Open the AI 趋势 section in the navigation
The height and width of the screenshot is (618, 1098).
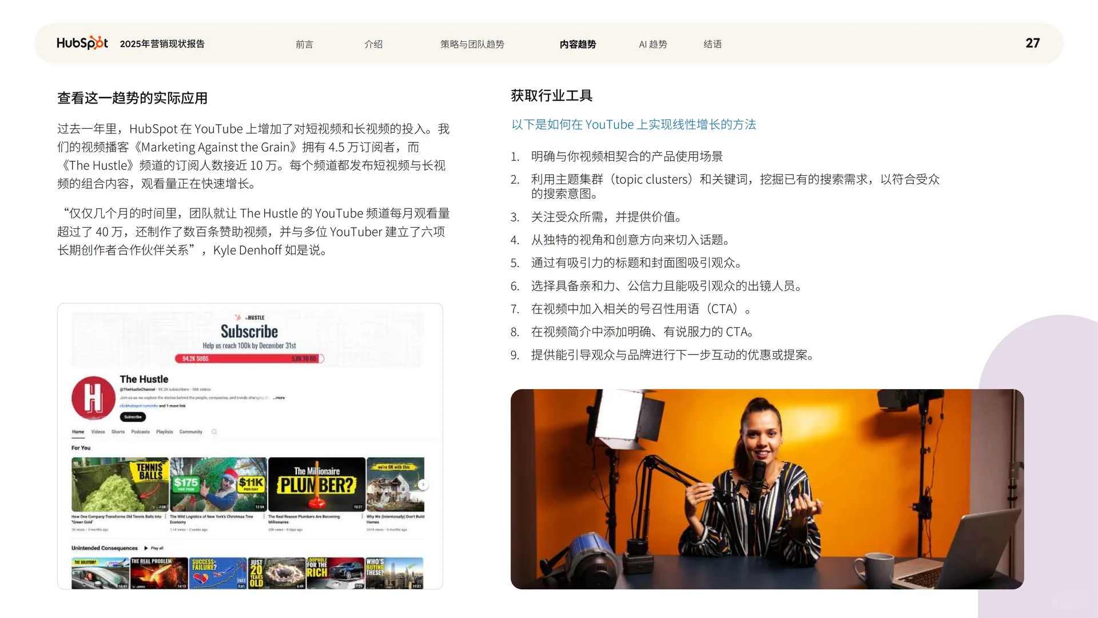click(x=653, y=44)
